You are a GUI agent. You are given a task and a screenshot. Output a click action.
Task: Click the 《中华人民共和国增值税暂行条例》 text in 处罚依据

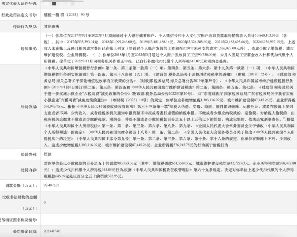[x=74, y=68]
